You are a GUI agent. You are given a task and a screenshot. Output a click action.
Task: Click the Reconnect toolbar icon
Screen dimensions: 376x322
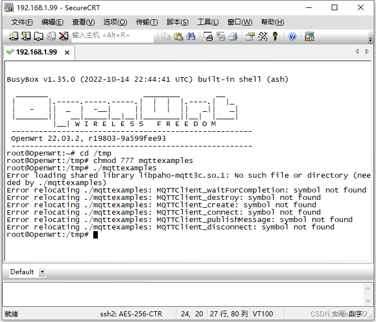51,36
